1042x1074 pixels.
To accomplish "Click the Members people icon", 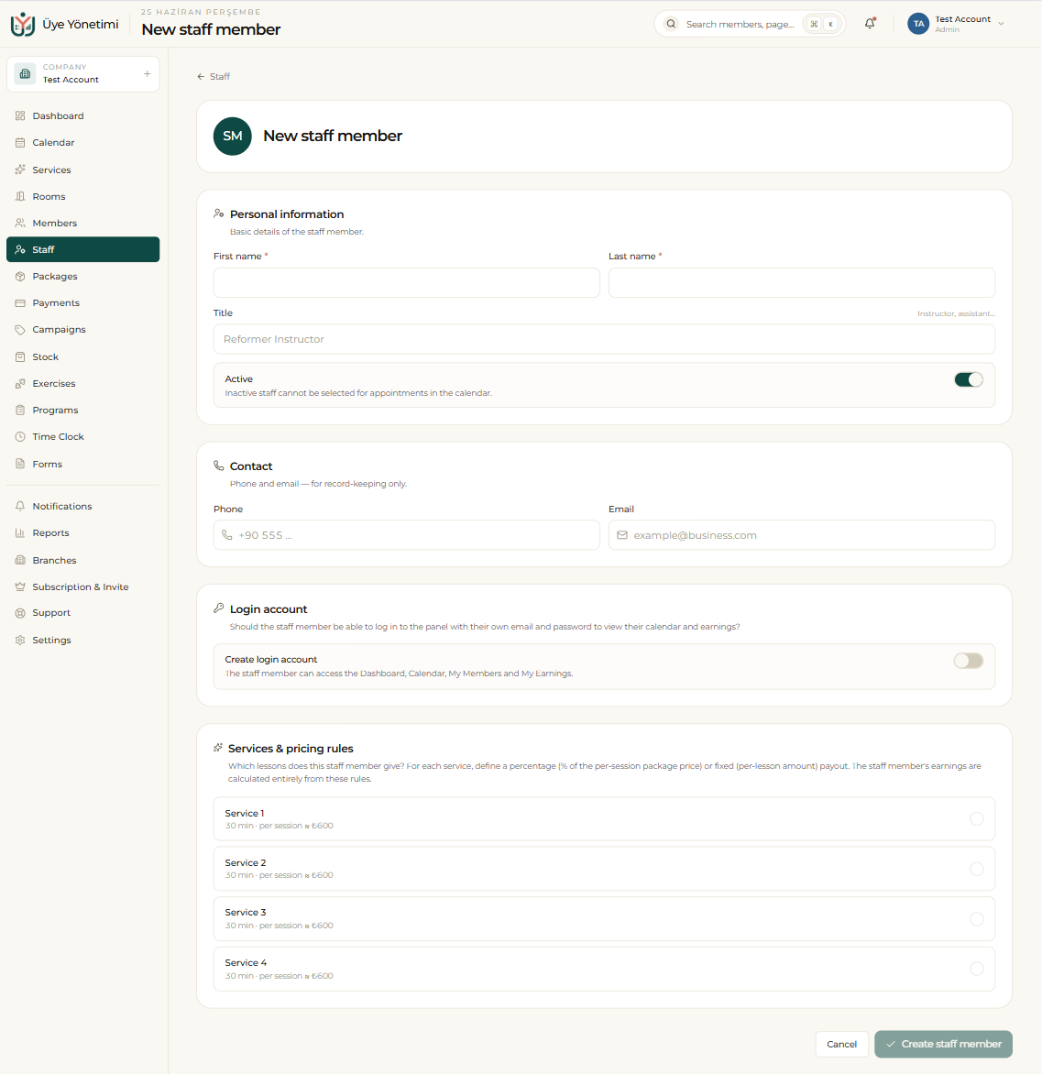I will (20, 223).
